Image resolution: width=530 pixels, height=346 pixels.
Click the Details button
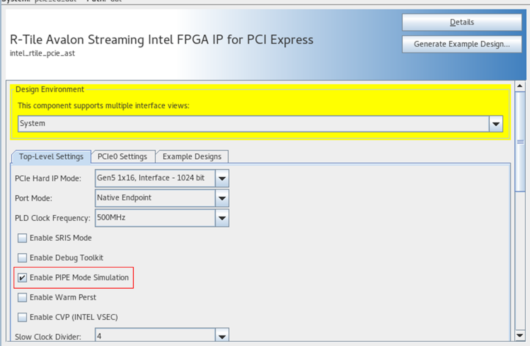tap(462, 22)
